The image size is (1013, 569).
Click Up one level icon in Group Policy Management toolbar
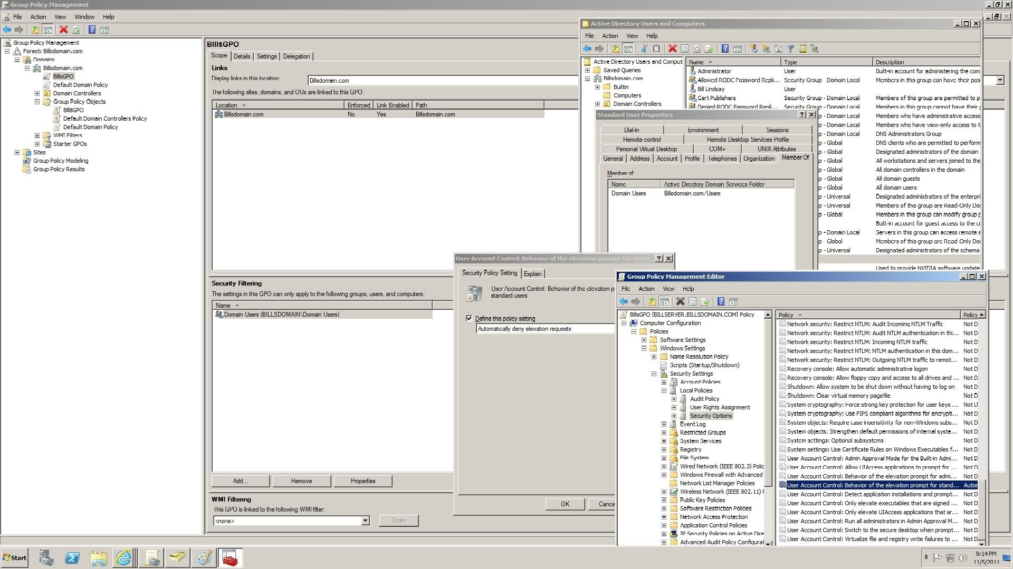tap(35, 30)
